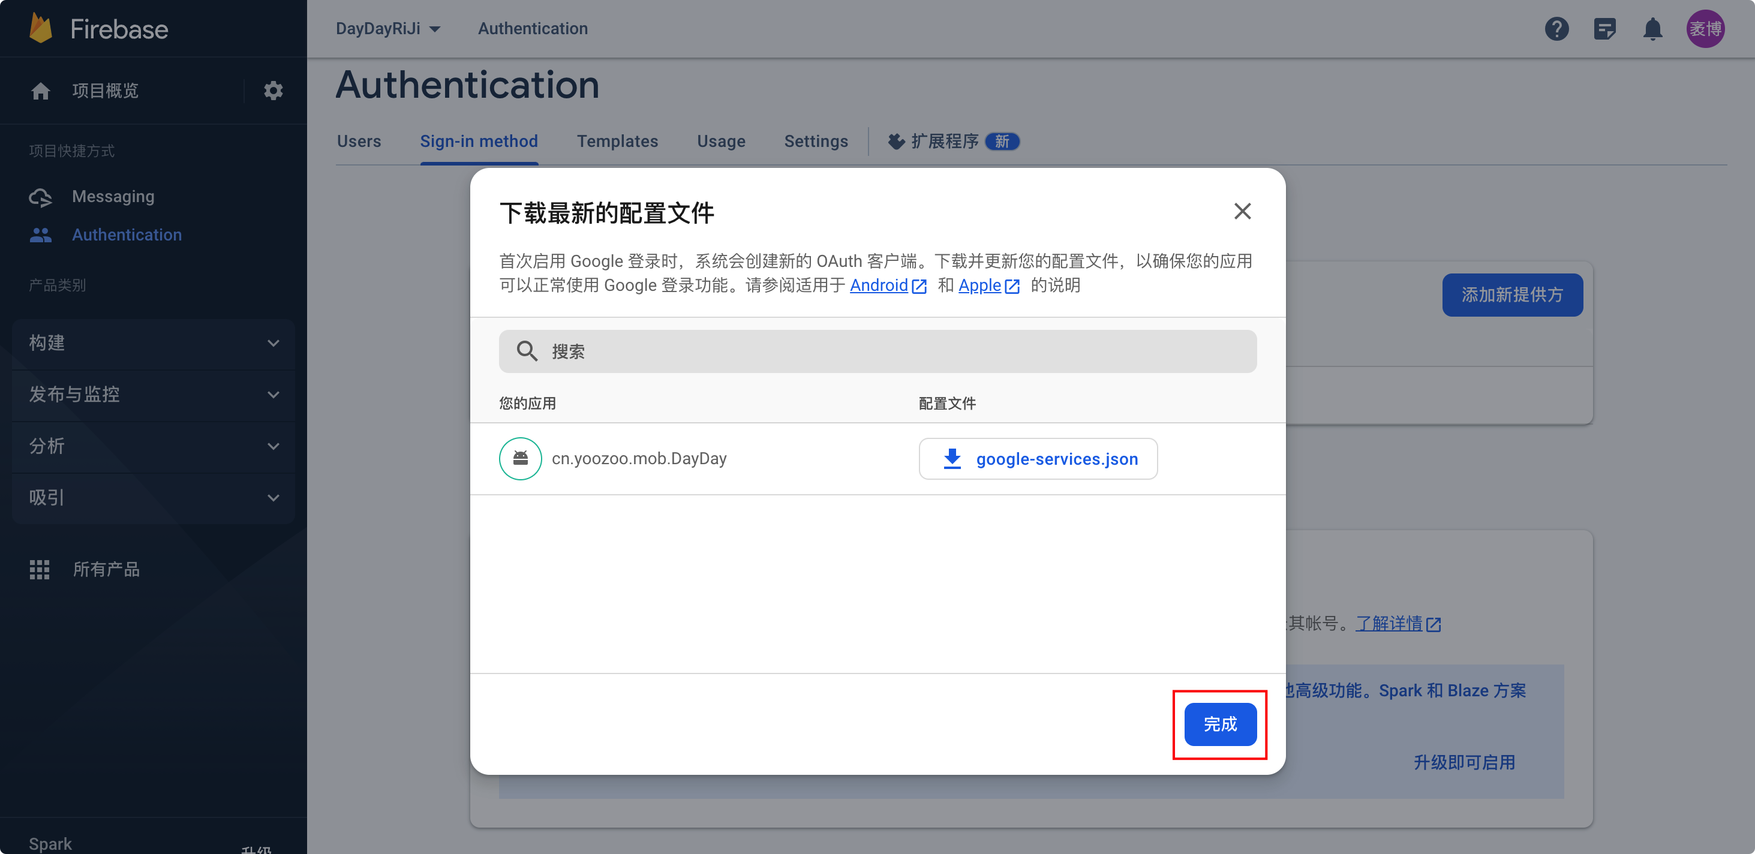Image resolution: width=1755 pixels, height=854 pixels.
Task: Open the project overview home icon
Action: coord(41,91)
